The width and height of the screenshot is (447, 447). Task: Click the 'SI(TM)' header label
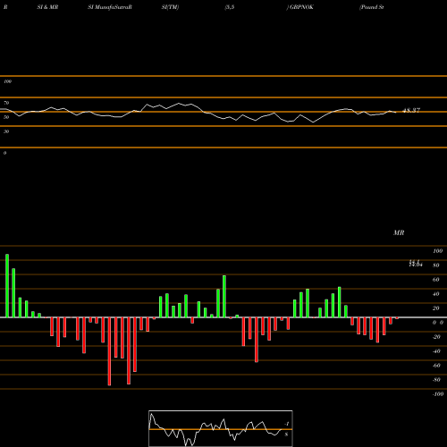click(x=170, y=7)
